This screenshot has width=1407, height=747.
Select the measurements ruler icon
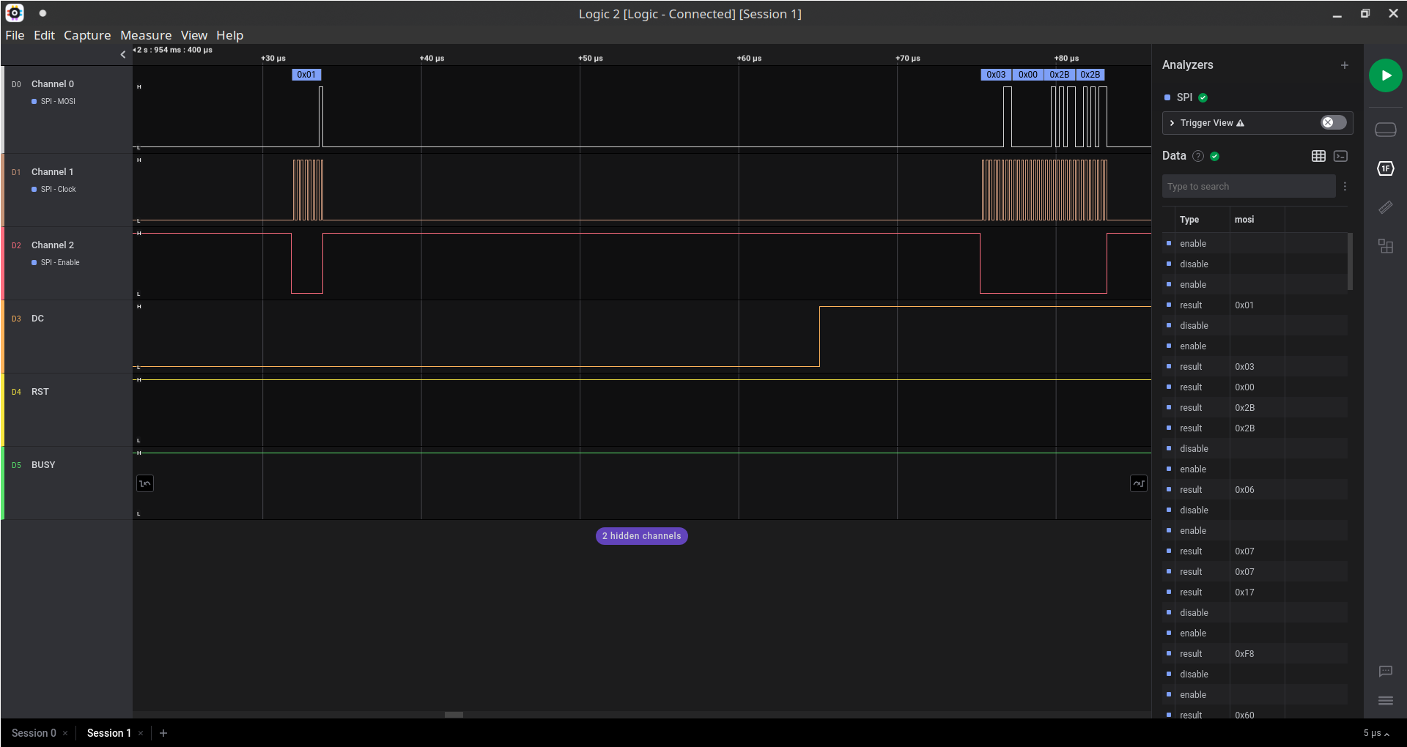pyautogui.click(x=1386, y=207)
